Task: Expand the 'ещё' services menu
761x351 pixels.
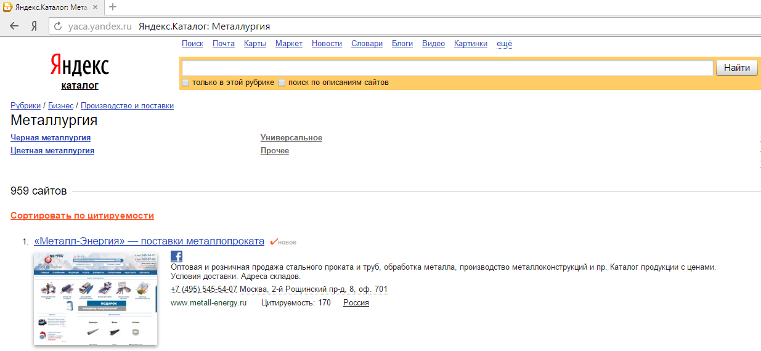Action: point(504,44)
